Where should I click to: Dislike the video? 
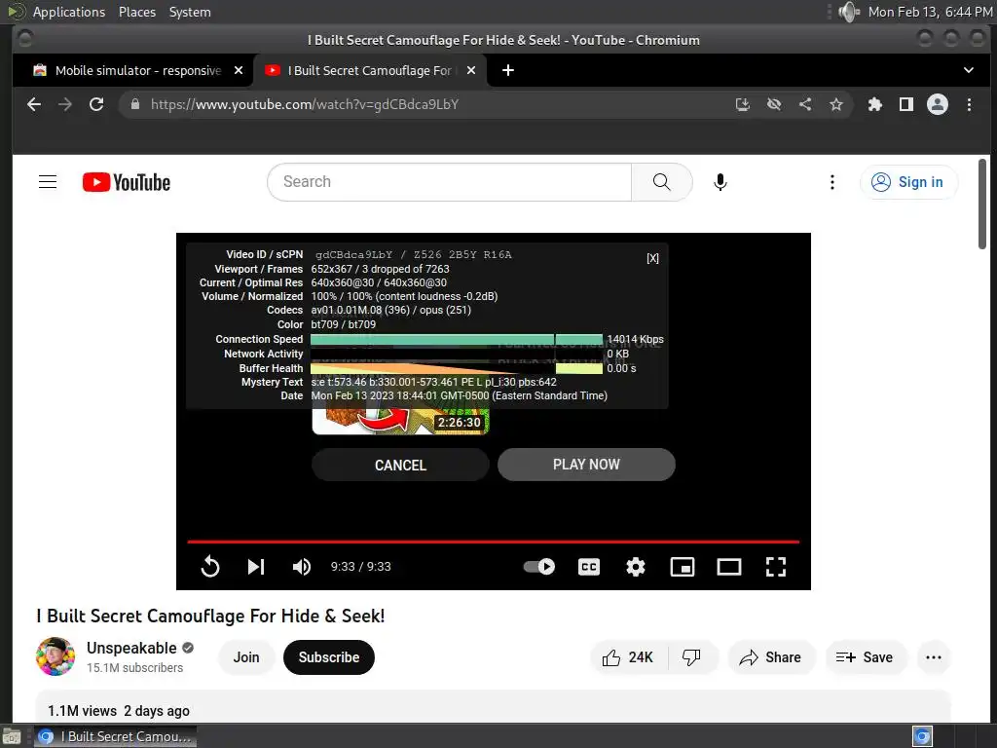pyautogui.click(x=692, y=657)
